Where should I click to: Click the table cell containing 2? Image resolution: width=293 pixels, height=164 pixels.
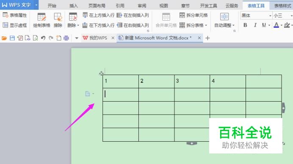(x=156, y=81)
